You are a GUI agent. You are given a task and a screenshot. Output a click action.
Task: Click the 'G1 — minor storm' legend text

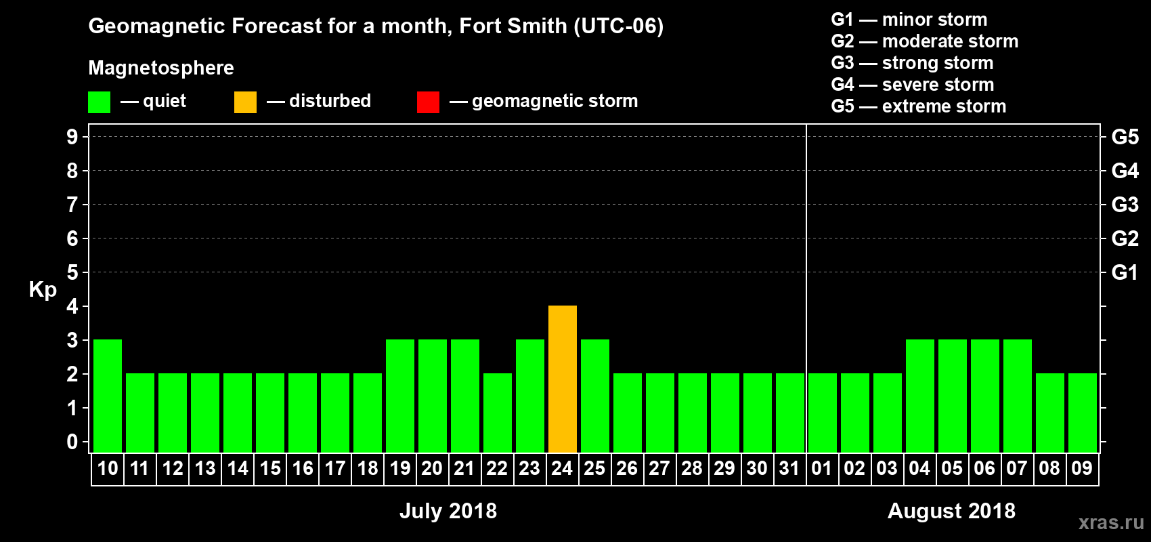(x=909, y=20)
